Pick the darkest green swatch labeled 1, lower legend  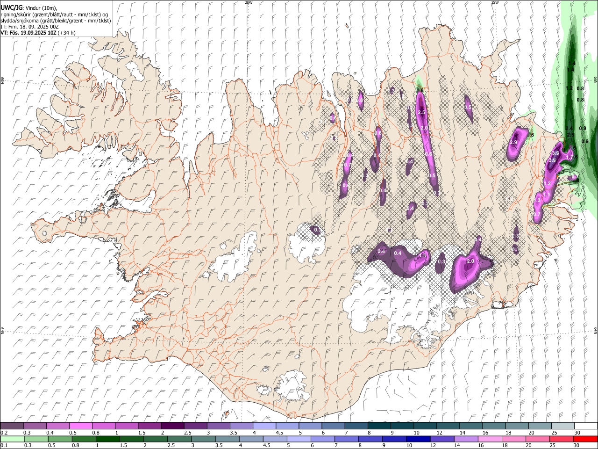[107, 439]
